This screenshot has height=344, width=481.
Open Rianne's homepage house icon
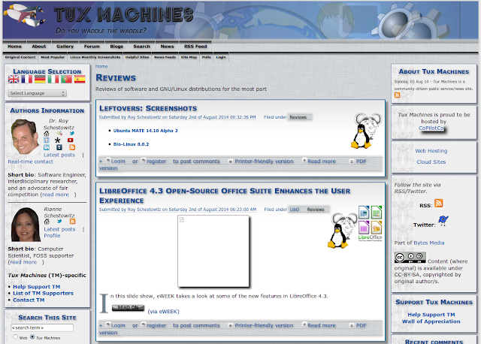(47, 222)
